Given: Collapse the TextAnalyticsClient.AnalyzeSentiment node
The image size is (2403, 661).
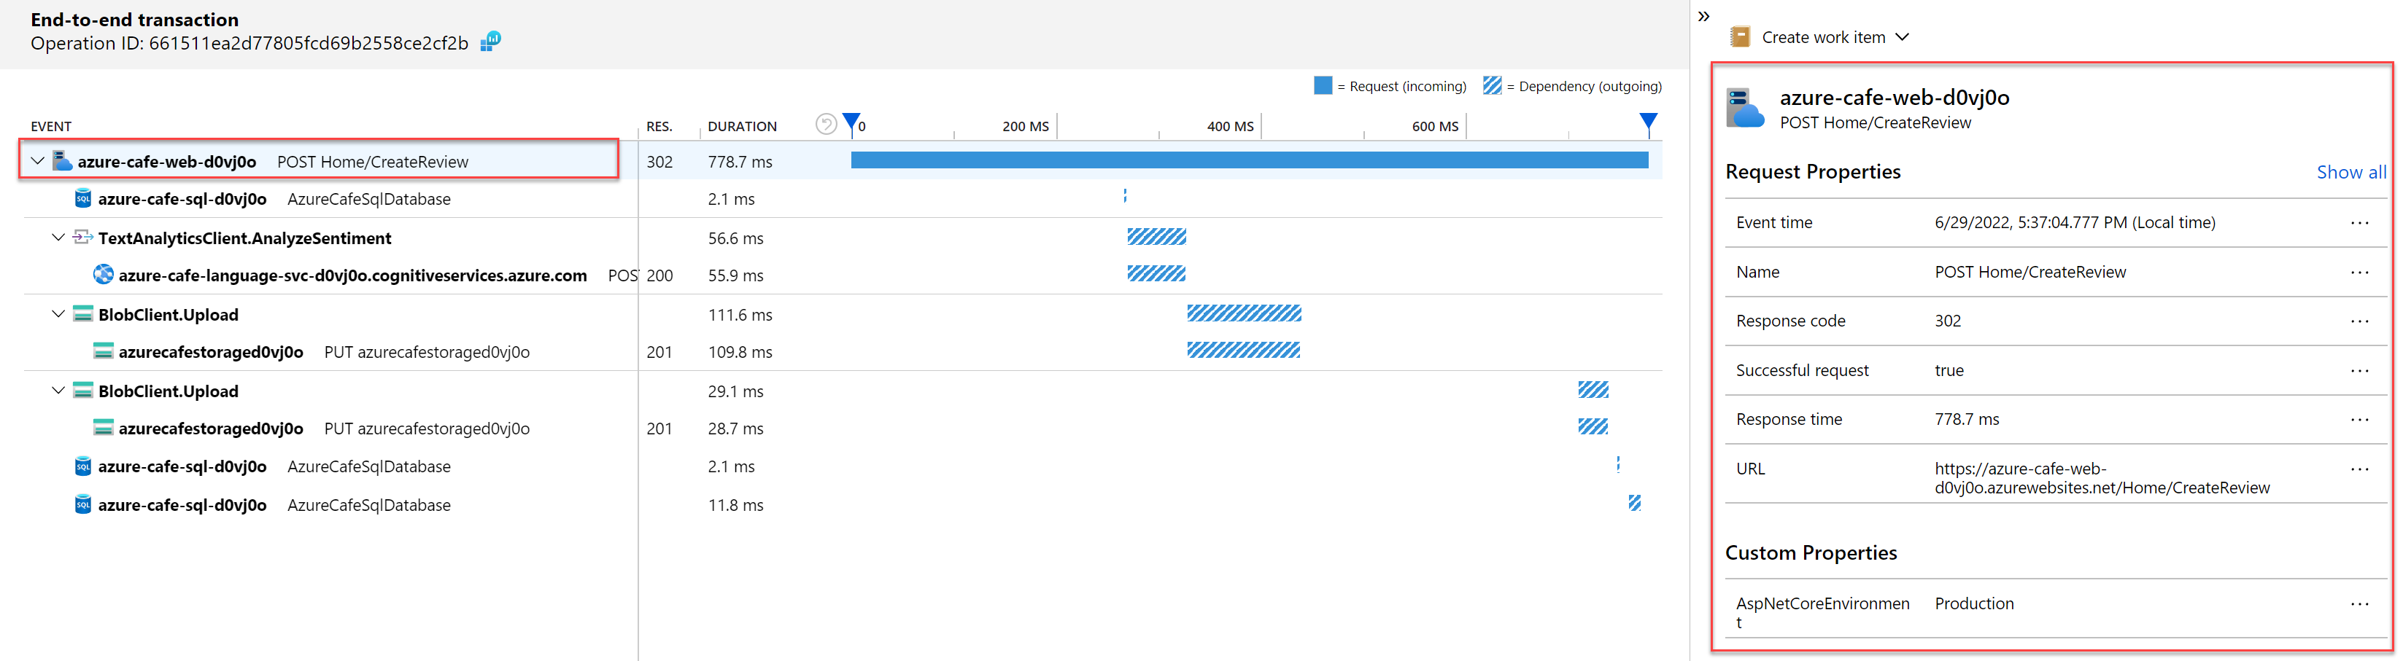Looking at the screenshot, I should click(58, 238).
